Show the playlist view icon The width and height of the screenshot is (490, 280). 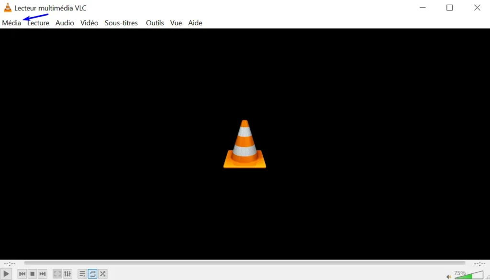(x=82, y=273)
